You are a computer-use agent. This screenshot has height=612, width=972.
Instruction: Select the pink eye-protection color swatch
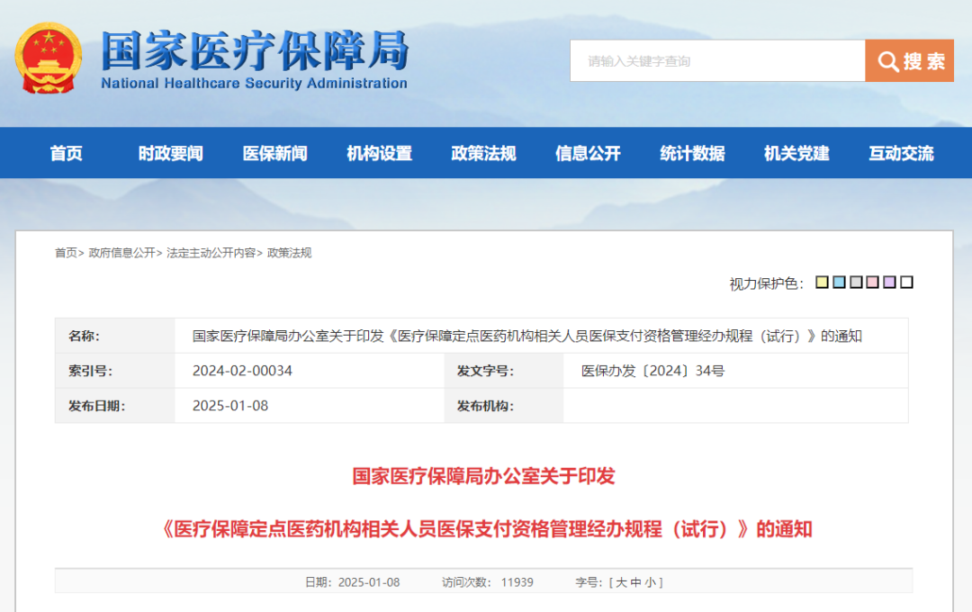coord(873,283)
